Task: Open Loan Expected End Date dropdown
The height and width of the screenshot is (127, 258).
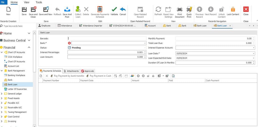Action: 254,58
